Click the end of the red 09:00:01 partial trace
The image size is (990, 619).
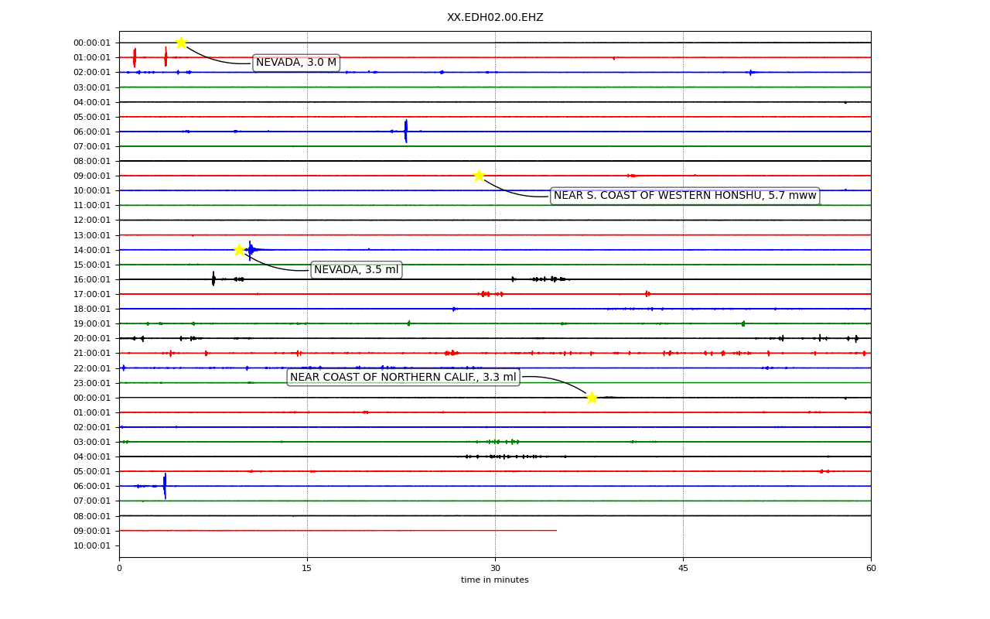pyautogui.click(x=556, y=531)
